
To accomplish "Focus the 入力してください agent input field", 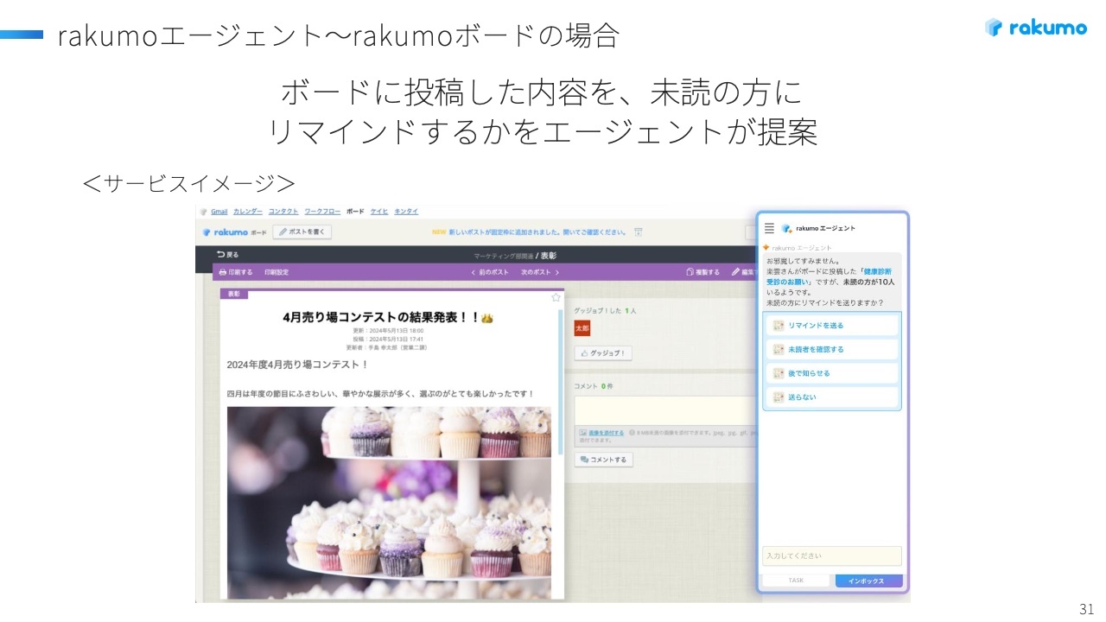I will (x=831, y=555).
